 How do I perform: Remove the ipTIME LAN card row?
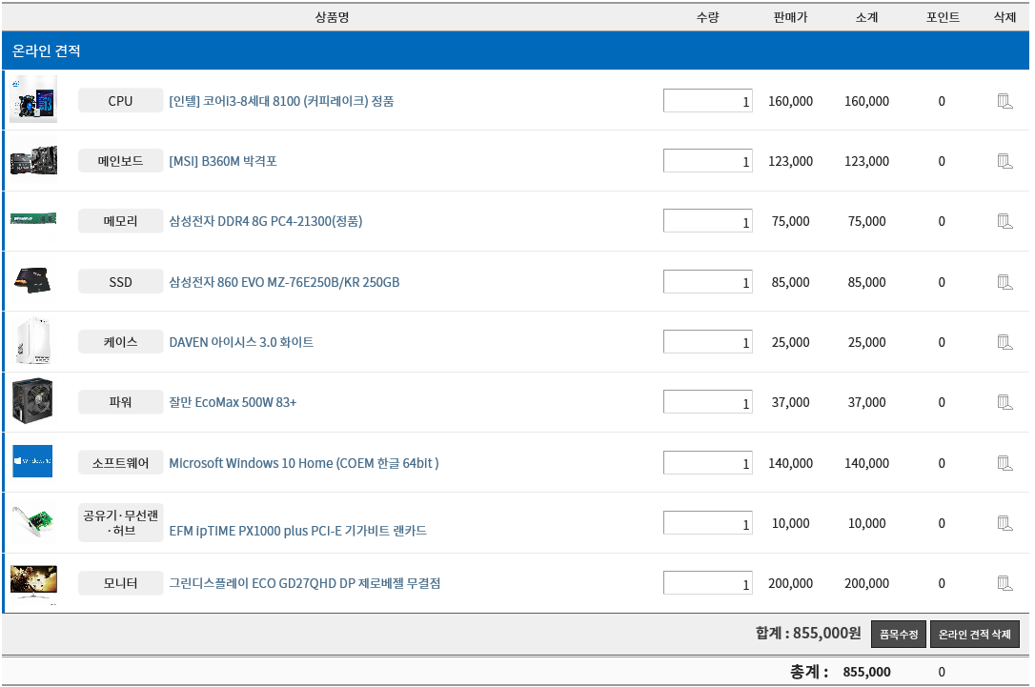point(1004,523)
